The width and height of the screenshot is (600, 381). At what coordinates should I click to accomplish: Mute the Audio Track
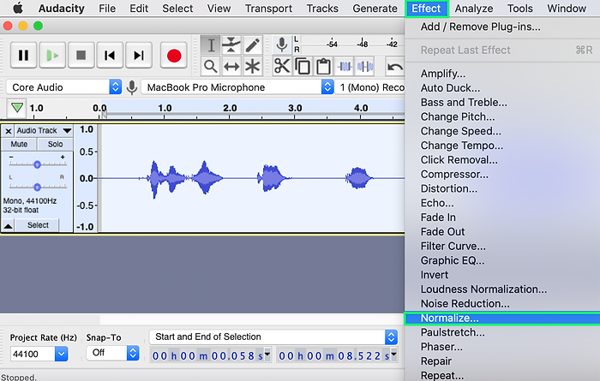19,144
